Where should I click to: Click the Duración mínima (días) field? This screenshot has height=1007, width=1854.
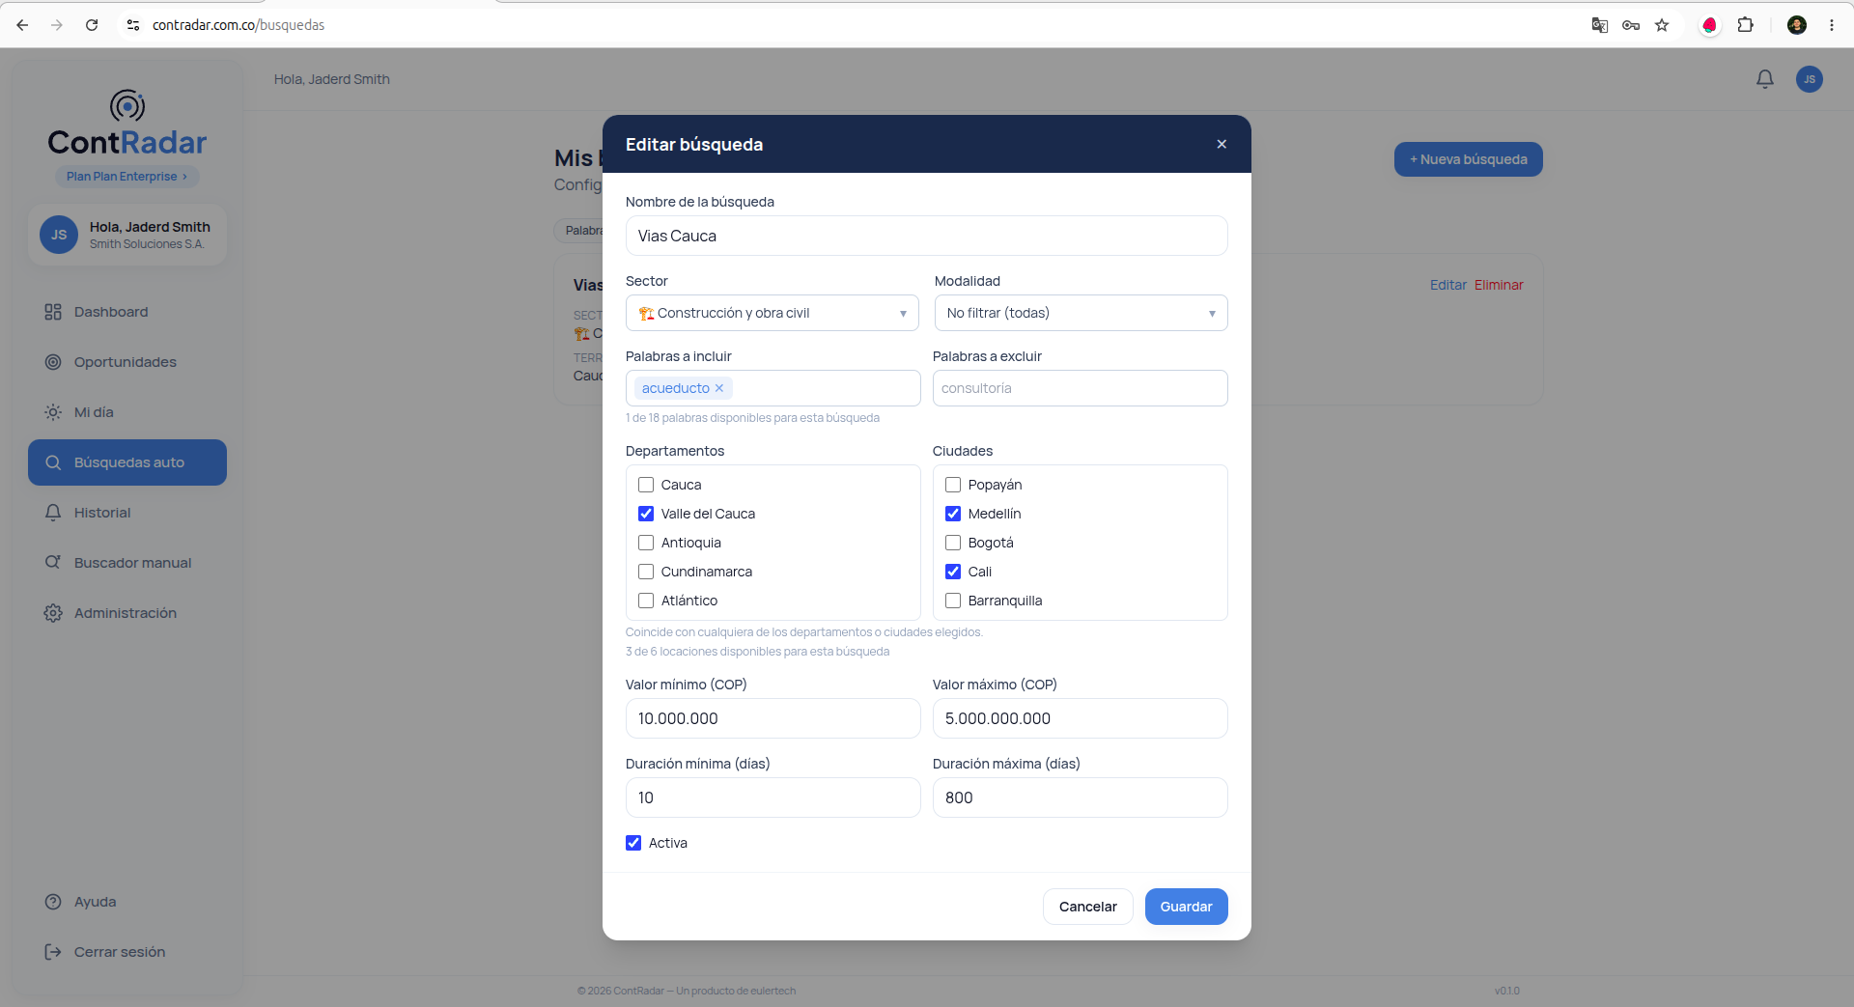[x=772, y=797]
